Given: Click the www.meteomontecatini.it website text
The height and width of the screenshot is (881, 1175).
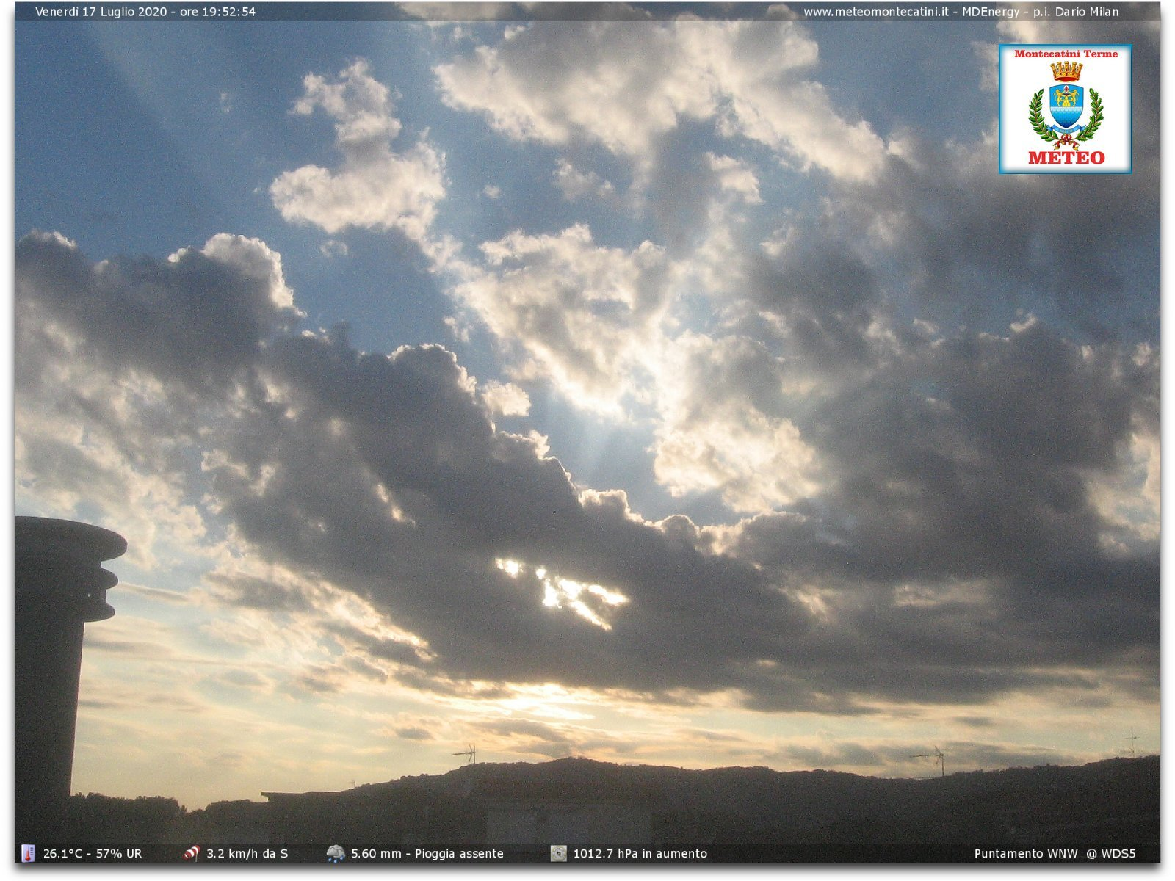Looking at the screenshot, I should click(x=875, y=12).
